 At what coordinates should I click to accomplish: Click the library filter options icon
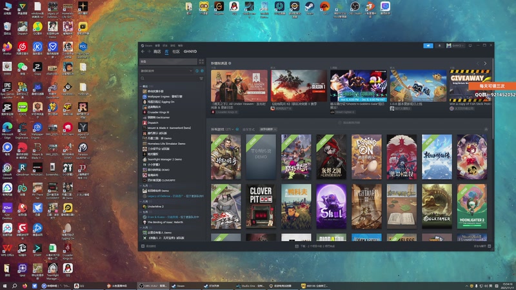tap(201, 79)
